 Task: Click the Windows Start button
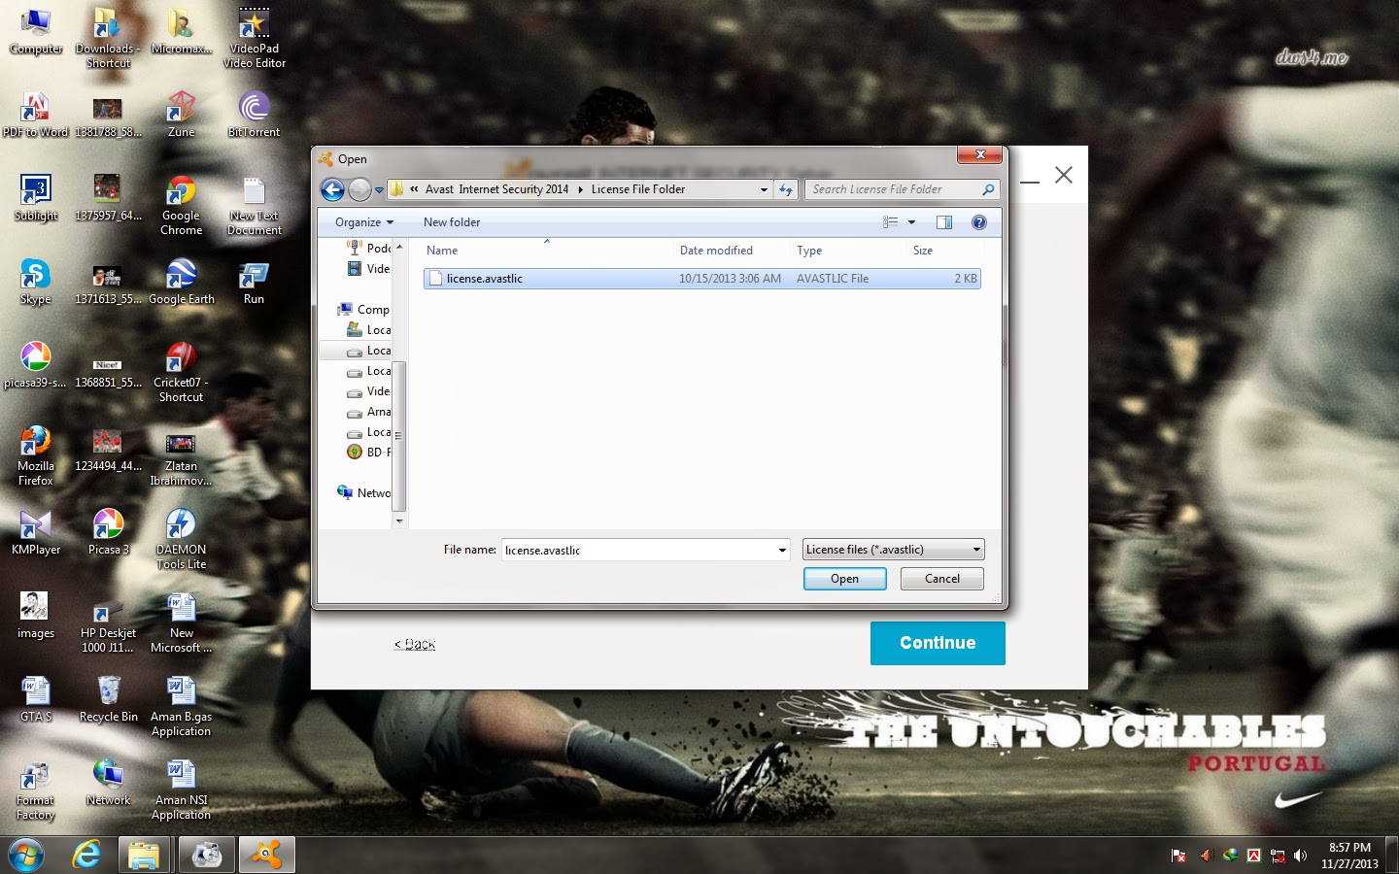(x=26, y=856)
